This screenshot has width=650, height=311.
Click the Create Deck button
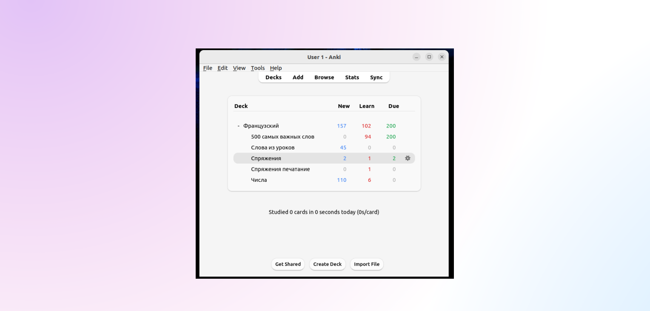pyautogui.click(x=328, y=264)
